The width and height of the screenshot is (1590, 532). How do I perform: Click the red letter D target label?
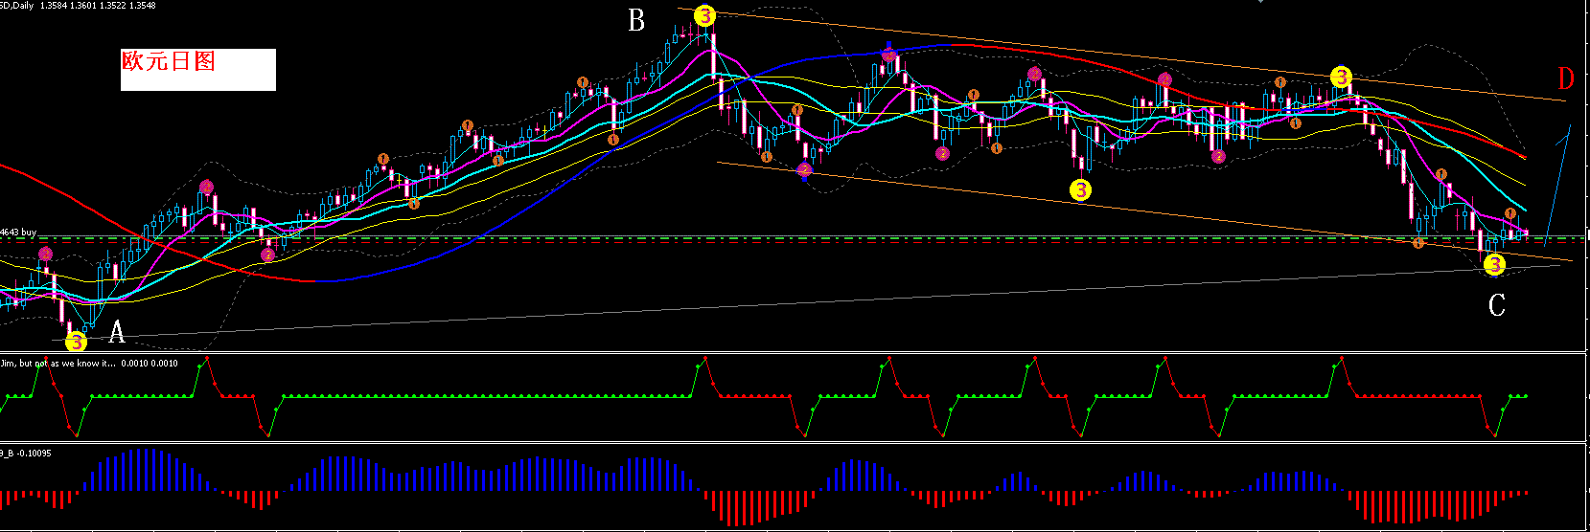click(1565, 78)
